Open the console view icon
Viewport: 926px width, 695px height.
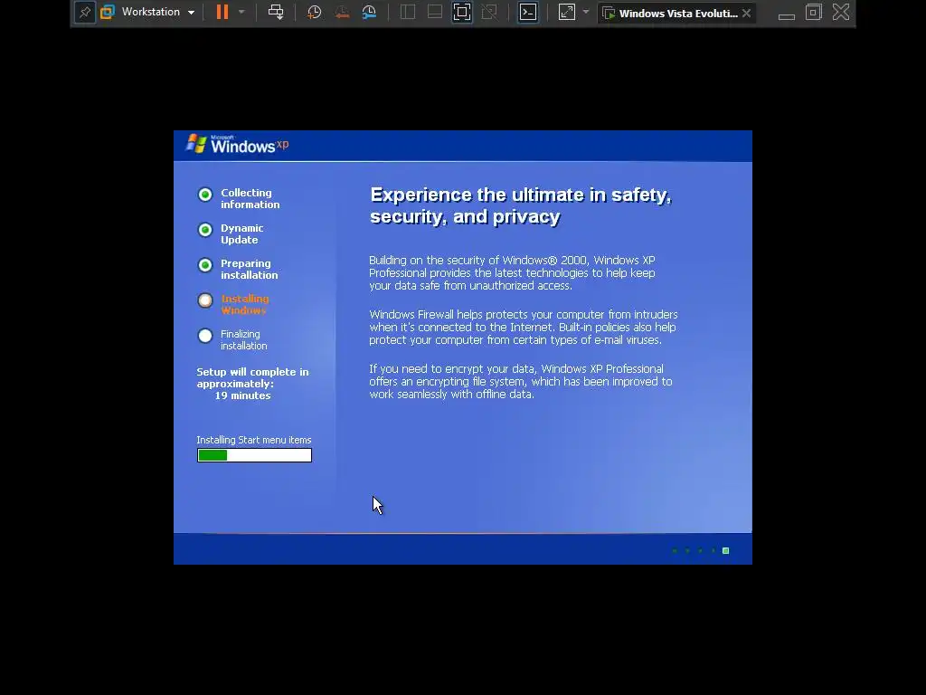pyautogui.click(x=528, y=13)
